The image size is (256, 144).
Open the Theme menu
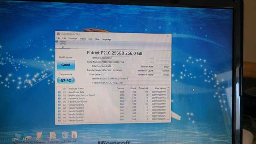tap(83, 39)
